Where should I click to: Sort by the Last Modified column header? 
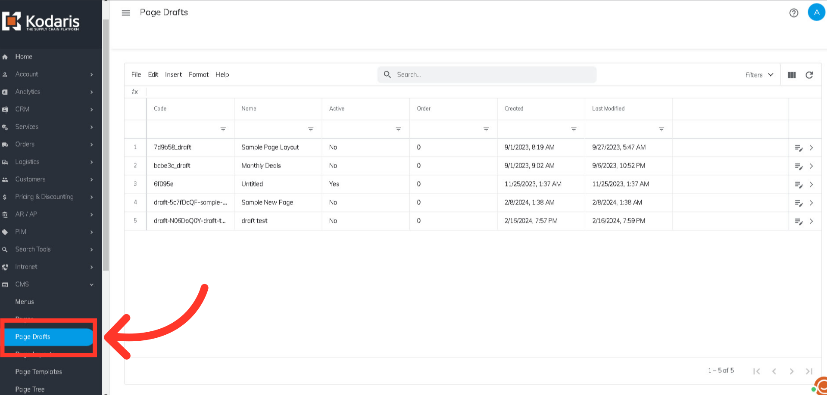click(x=608, y=108)
